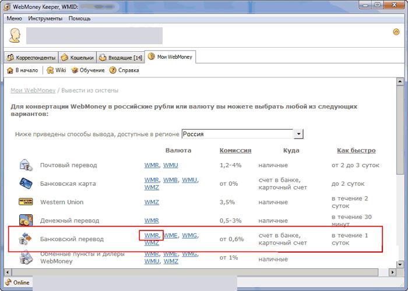This screenshot has height=291, width=408.
Task: Open the Wiki toolbar item
Action: pyautogui.click(x=56, y=70)
